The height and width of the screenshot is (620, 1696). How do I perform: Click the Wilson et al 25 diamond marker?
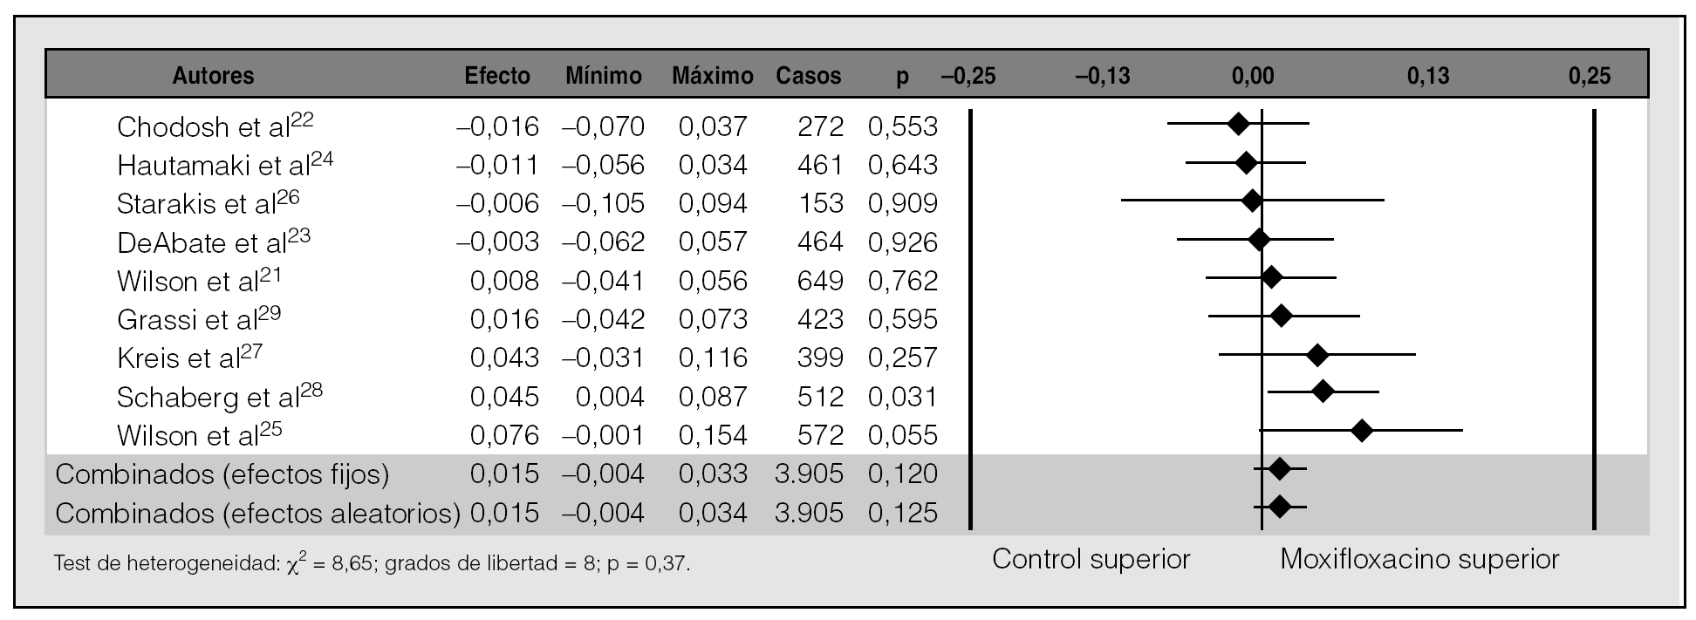point(1362,430)
